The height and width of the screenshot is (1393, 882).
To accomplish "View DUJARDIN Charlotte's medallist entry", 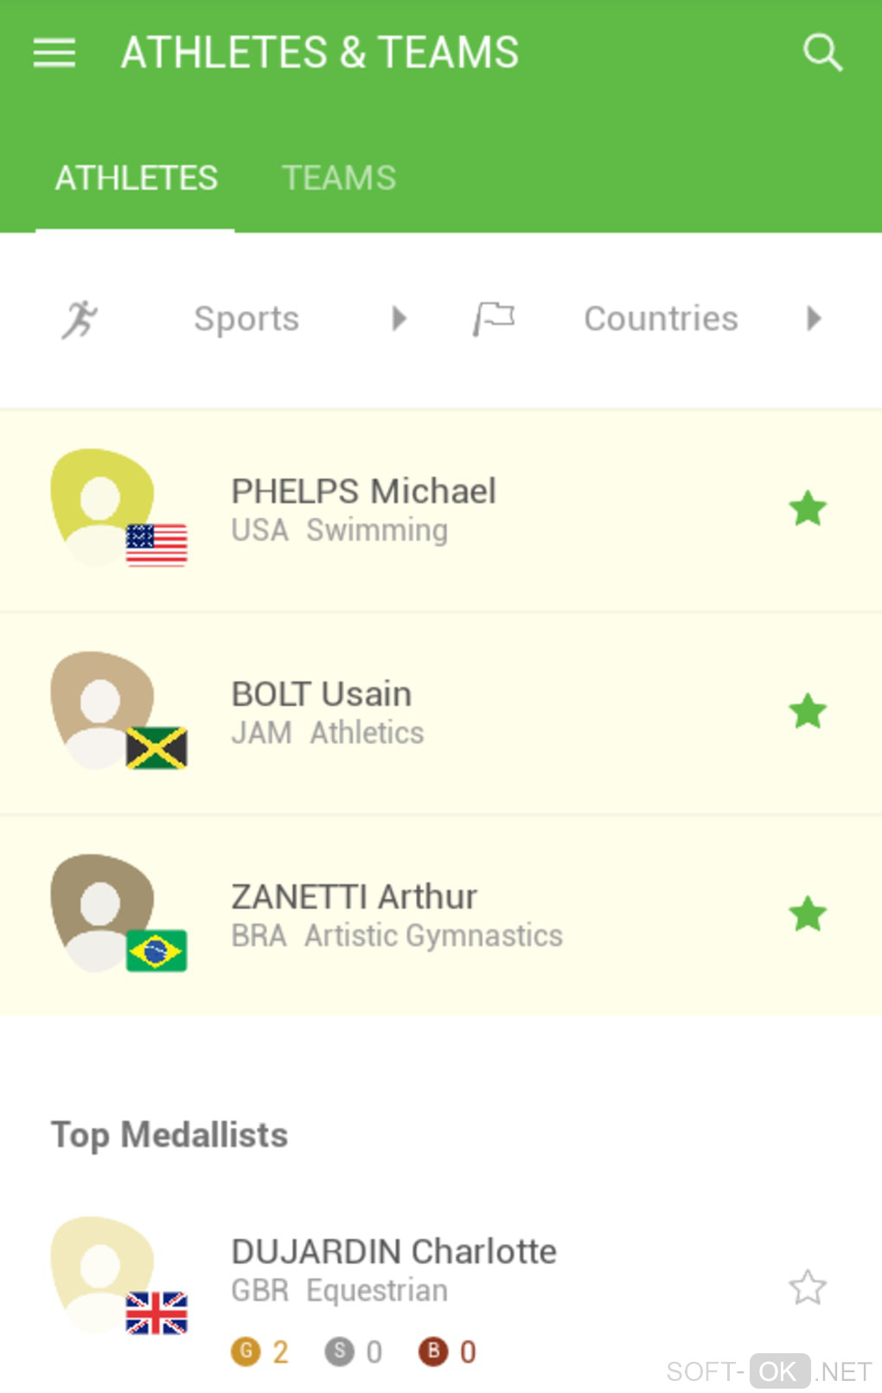I will pos(393,1252).
